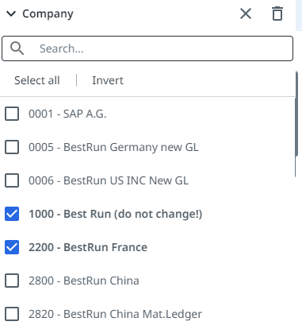302x333 pixels.
Task: Check the 2800 - BestRun China checkbox
Action: pyautogui.click(x=12, y=281)
